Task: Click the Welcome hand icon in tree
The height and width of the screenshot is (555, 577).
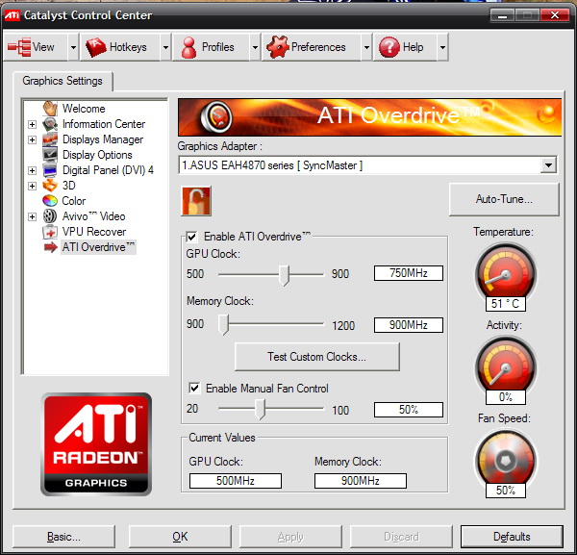Action: [50, 109]
